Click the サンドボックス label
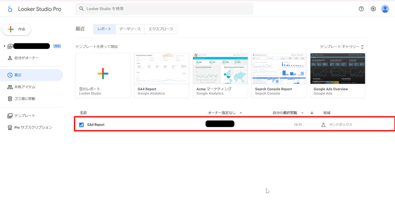Image resolution: width=395 pixels, height=206 pixels. (x=340, y=125)
